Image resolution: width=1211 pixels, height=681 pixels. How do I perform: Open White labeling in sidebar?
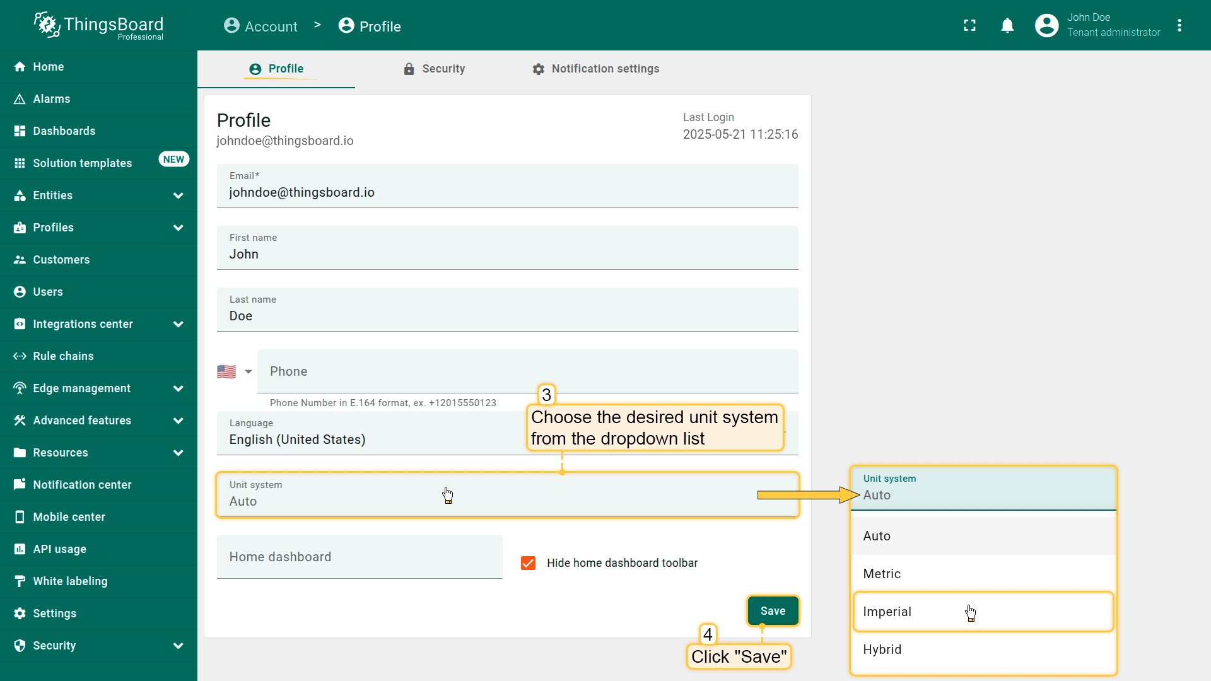tap(70, 581)
